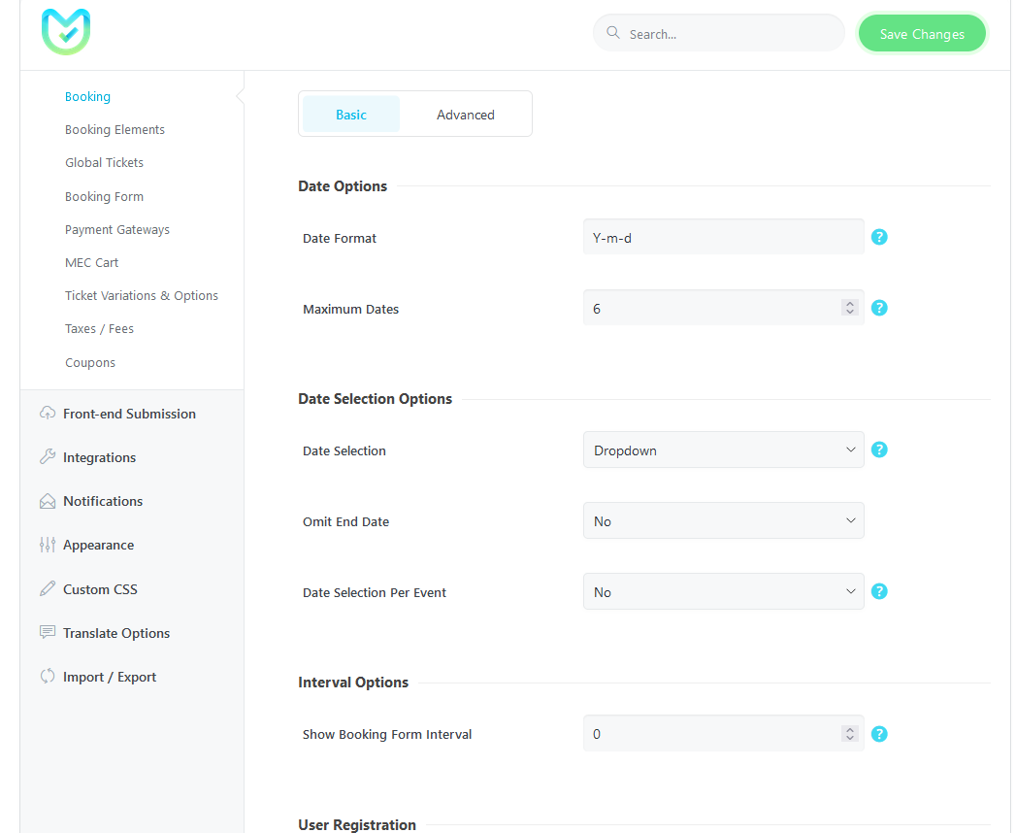Open Taxes / Fees settings

pos(99,329)
